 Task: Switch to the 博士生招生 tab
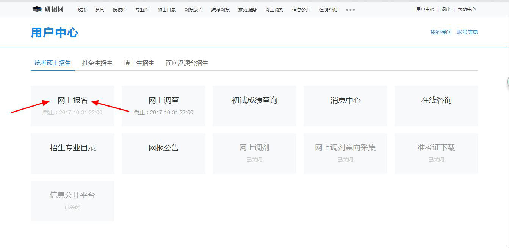[139, 63]
